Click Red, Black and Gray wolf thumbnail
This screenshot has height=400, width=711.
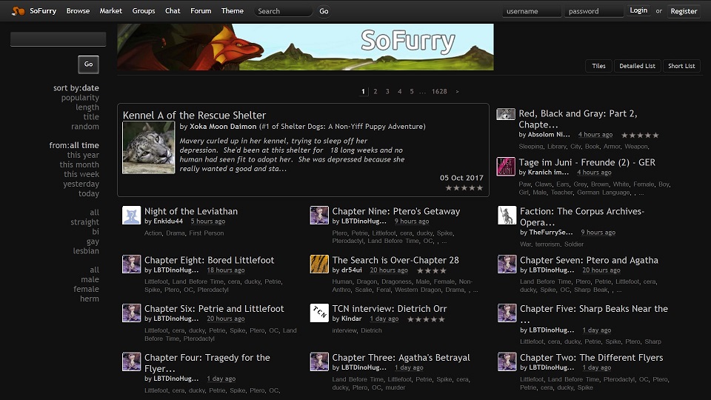click(506, 114)
